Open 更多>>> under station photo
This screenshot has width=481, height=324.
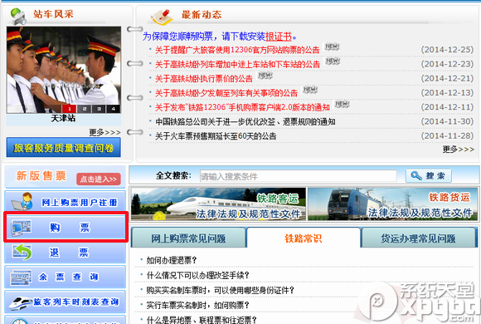pos(105,132)
